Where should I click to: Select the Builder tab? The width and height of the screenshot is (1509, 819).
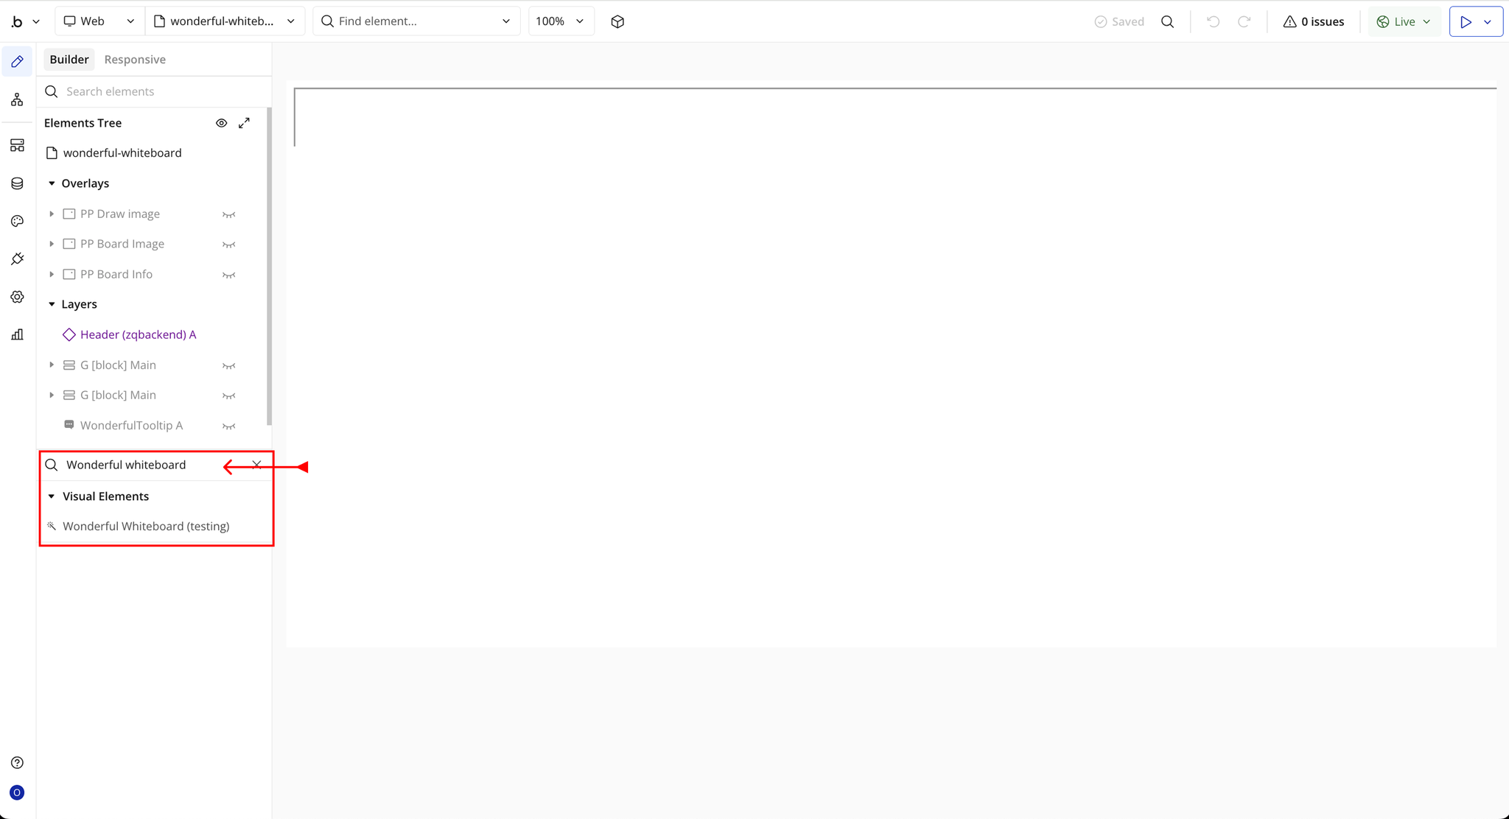point(69,60)
